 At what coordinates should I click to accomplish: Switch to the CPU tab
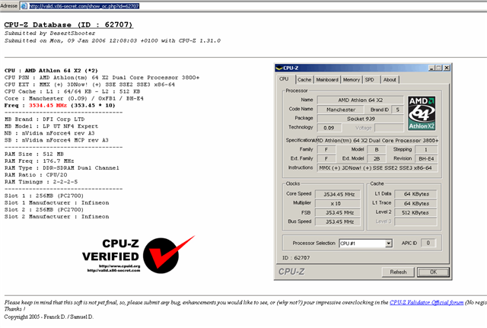tap(284, 79)
